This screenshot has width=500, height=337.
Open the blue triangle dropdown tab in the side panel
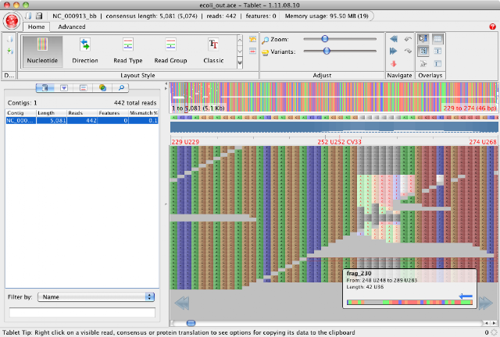pos(64,88)
